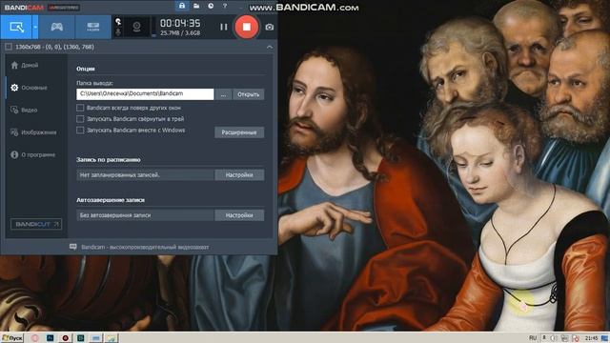Image resolution: width=610 pixels, height=343 pixels.
Task: Pause the recording
Action: click(223, 27)
